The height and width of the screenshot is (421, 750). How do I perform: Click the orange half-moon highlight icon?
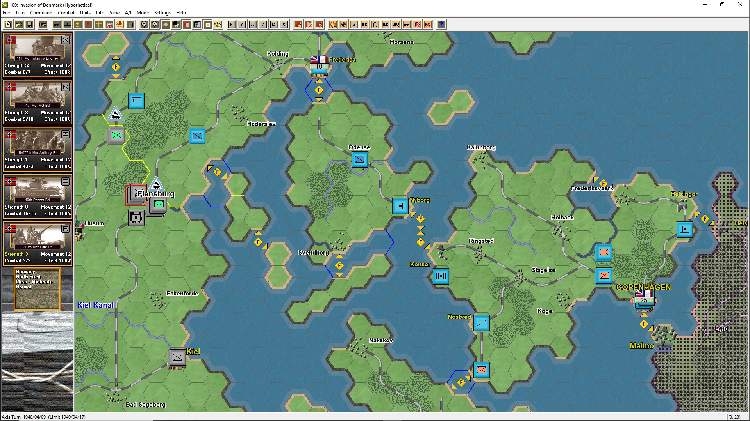pos(375,25)
